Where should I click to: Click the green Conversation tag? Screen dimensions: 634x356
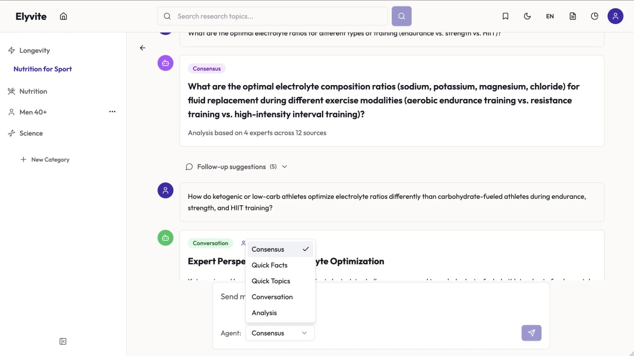tap(211, 243)
